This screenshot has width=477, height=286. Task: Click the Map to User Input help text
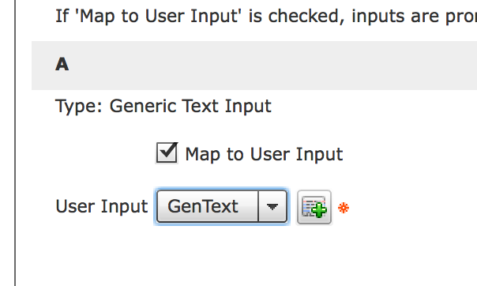pyautogui.click(x=266, y=16)
